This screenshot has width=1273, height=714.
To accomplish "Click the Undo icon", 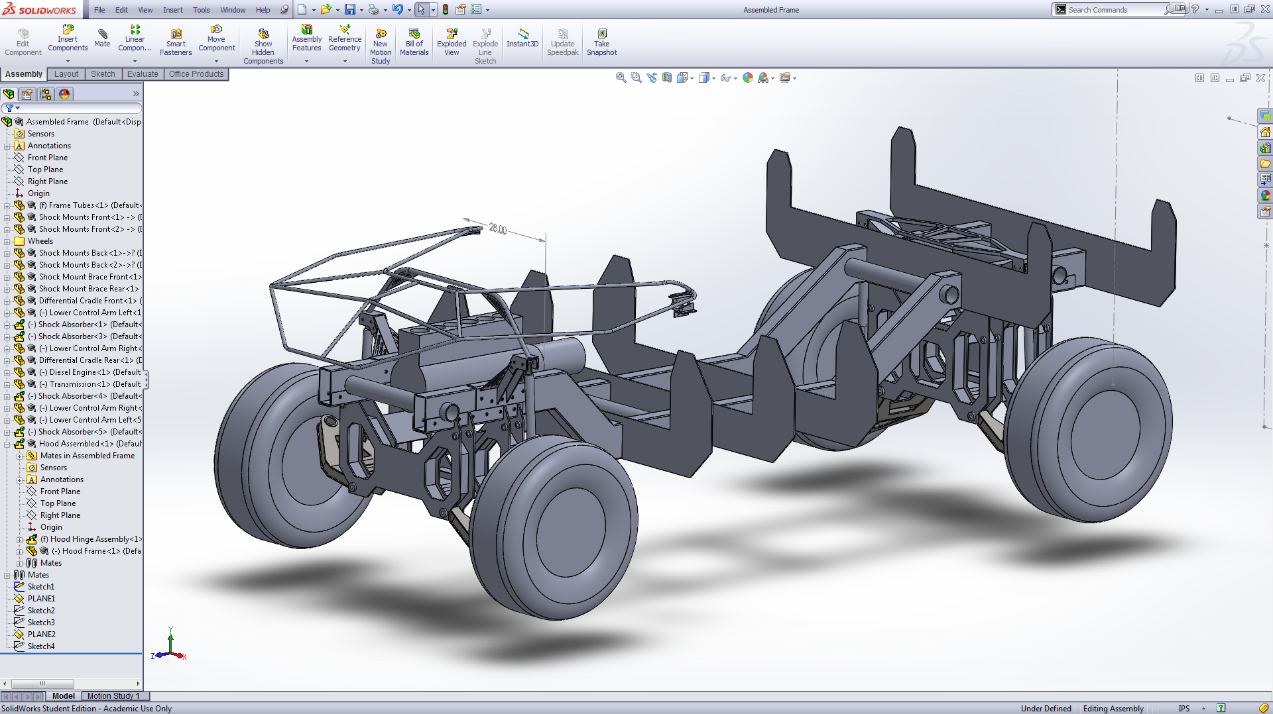I will [x=397, y=9].
